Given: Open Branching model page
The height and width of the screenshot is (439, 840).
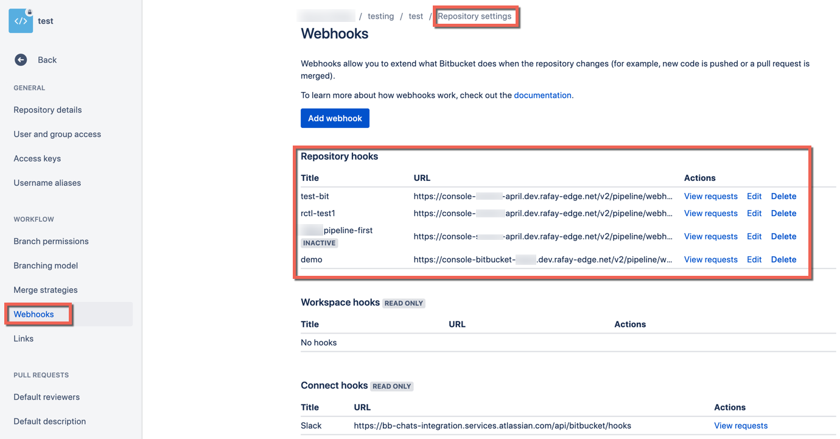Looking at the screenshot, I should (46, 265).
